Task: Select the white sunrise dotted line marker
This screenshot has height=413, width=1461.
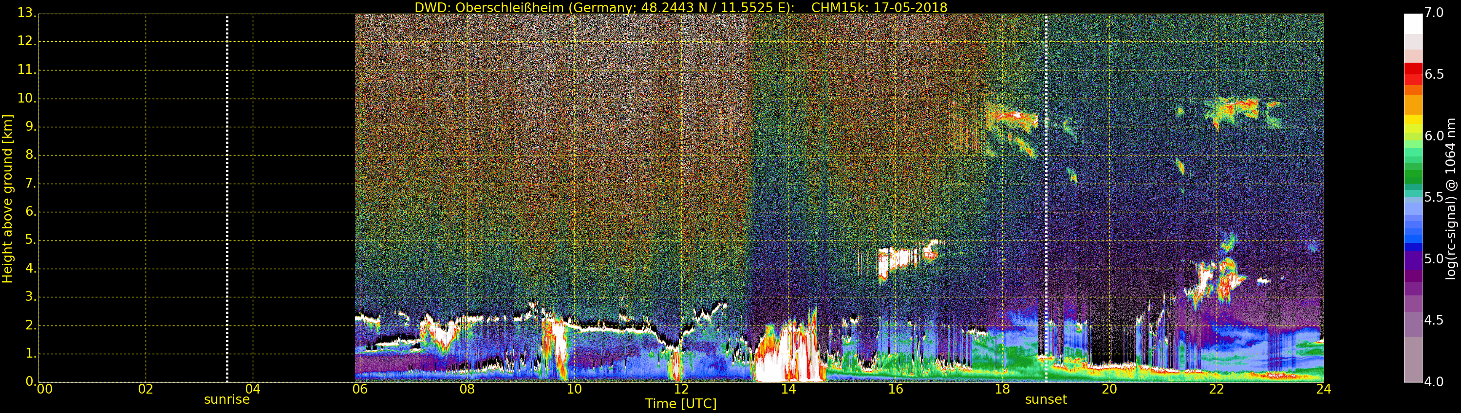Action: (227, 198)
